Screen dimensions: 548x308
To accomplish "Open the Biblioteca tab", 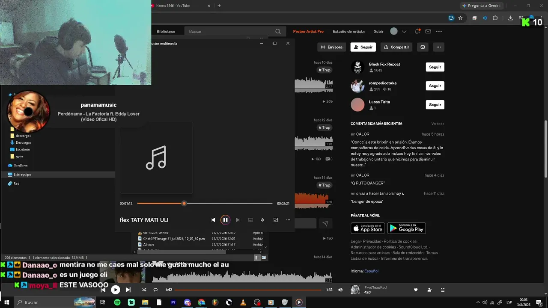I will 166,31.
